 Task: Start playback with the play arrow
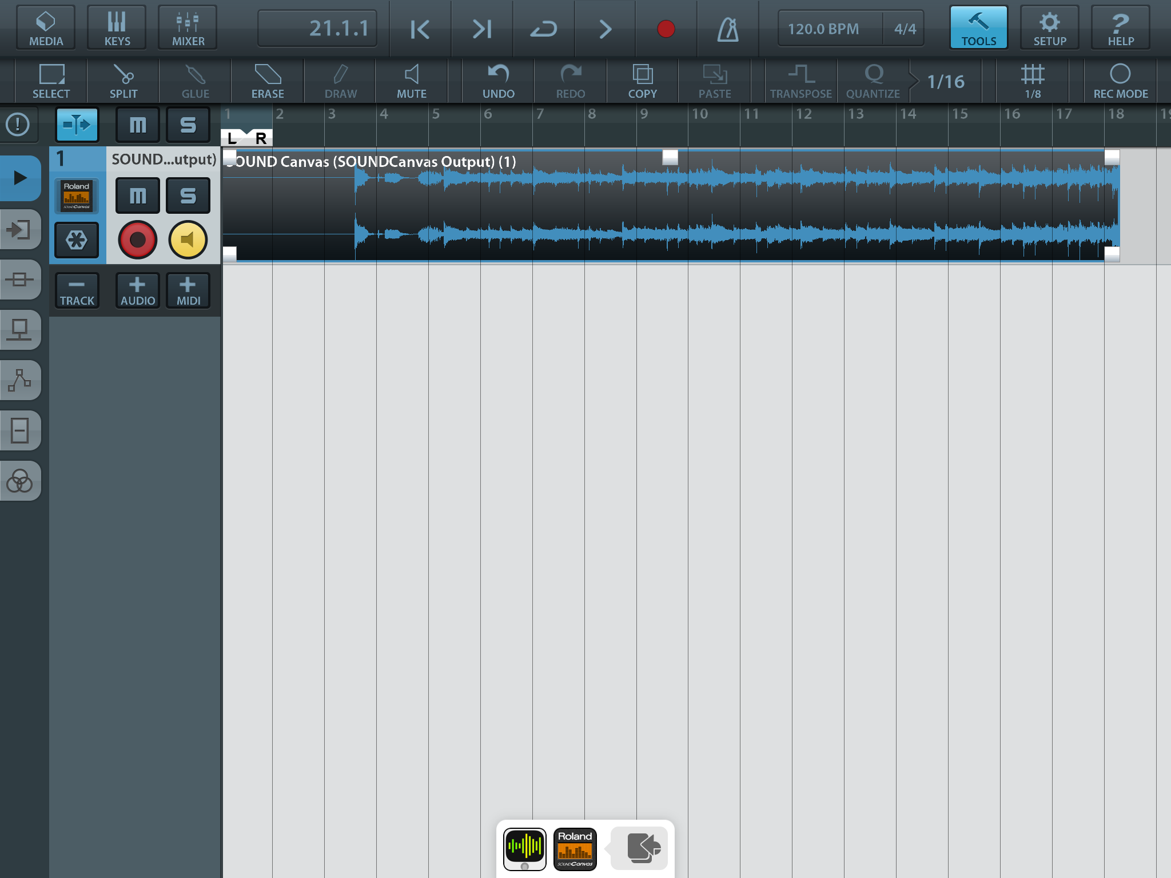pos(606,29)
